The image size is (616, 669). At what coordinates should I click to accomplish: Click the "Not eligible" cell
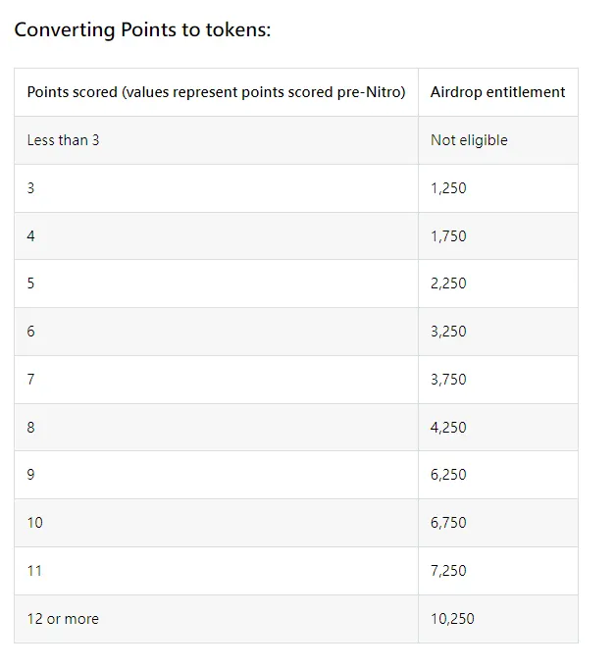469,140
